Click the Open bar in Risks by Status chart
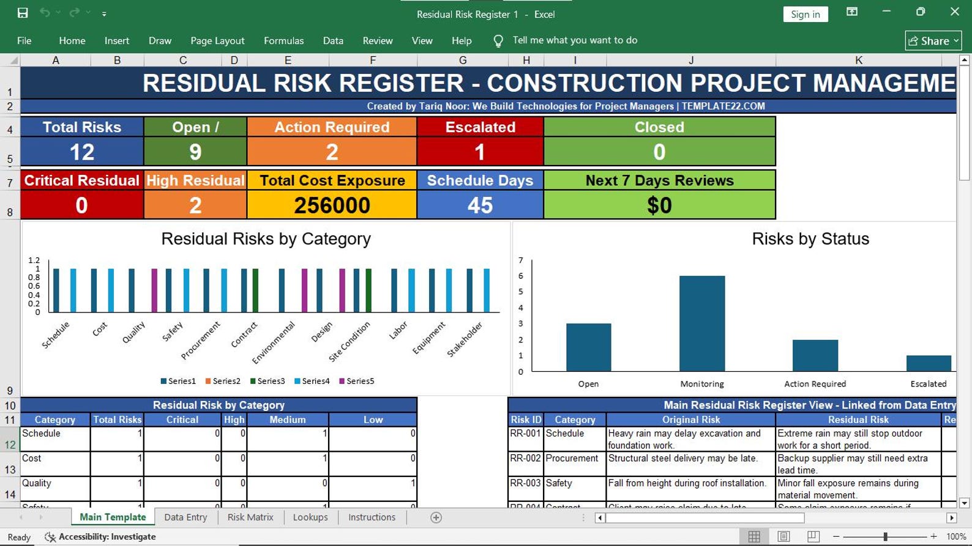The image size is (972, 546). point(588,347)
